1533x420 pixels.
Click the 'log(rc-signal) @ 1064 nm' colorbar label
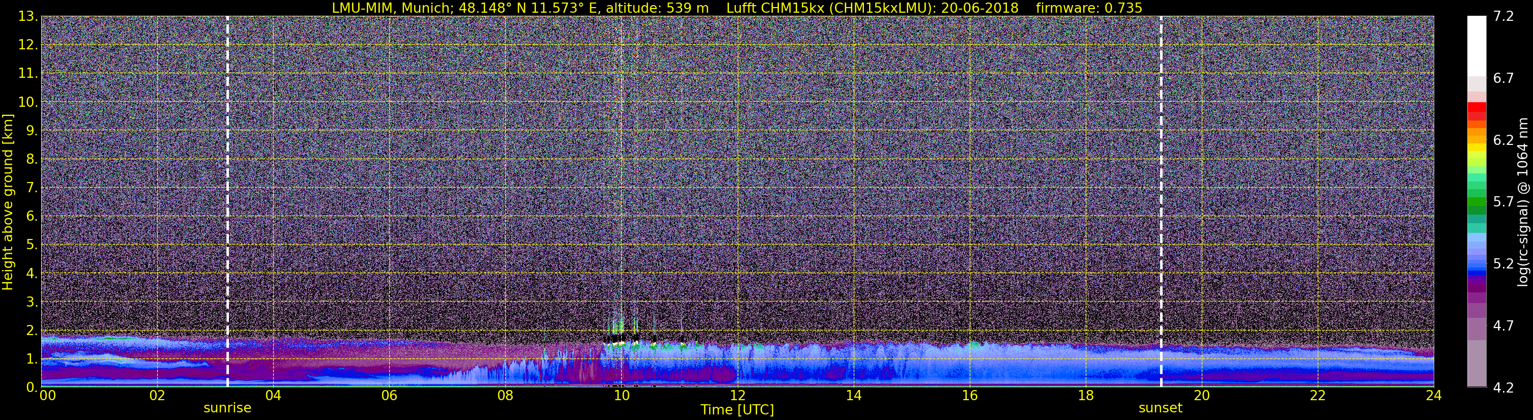click(1522, 202)
